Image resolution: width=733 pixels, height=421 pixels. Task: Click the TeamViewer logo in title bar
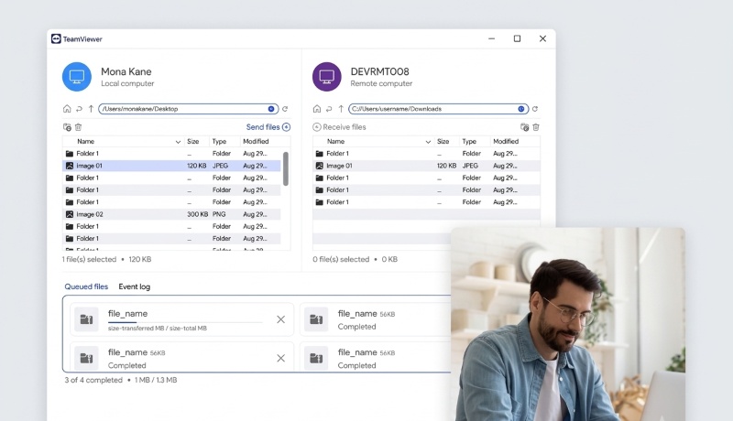tap(56, 38)
